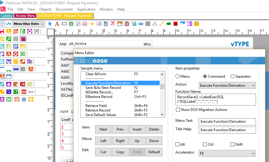Select the green WWW web tool
The width and height of the screenshot is (269, 162).
click(x=71, y=24)
